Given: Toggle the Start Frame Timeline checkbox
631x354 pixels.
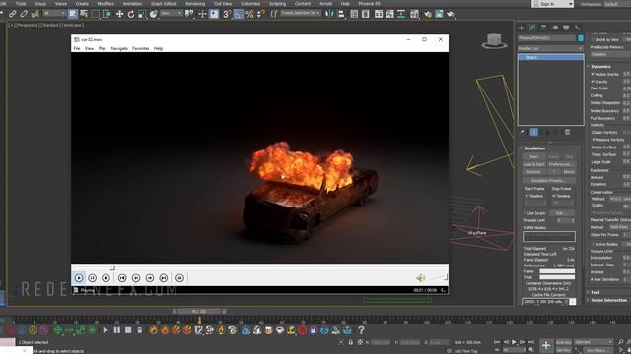Looking at the screenshot, I should tap(526, 196).
